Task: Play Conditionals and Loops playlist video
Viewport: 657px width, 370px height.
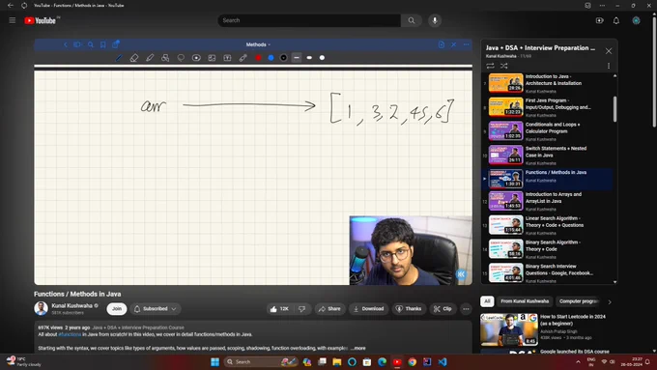Action: (547, 130)
